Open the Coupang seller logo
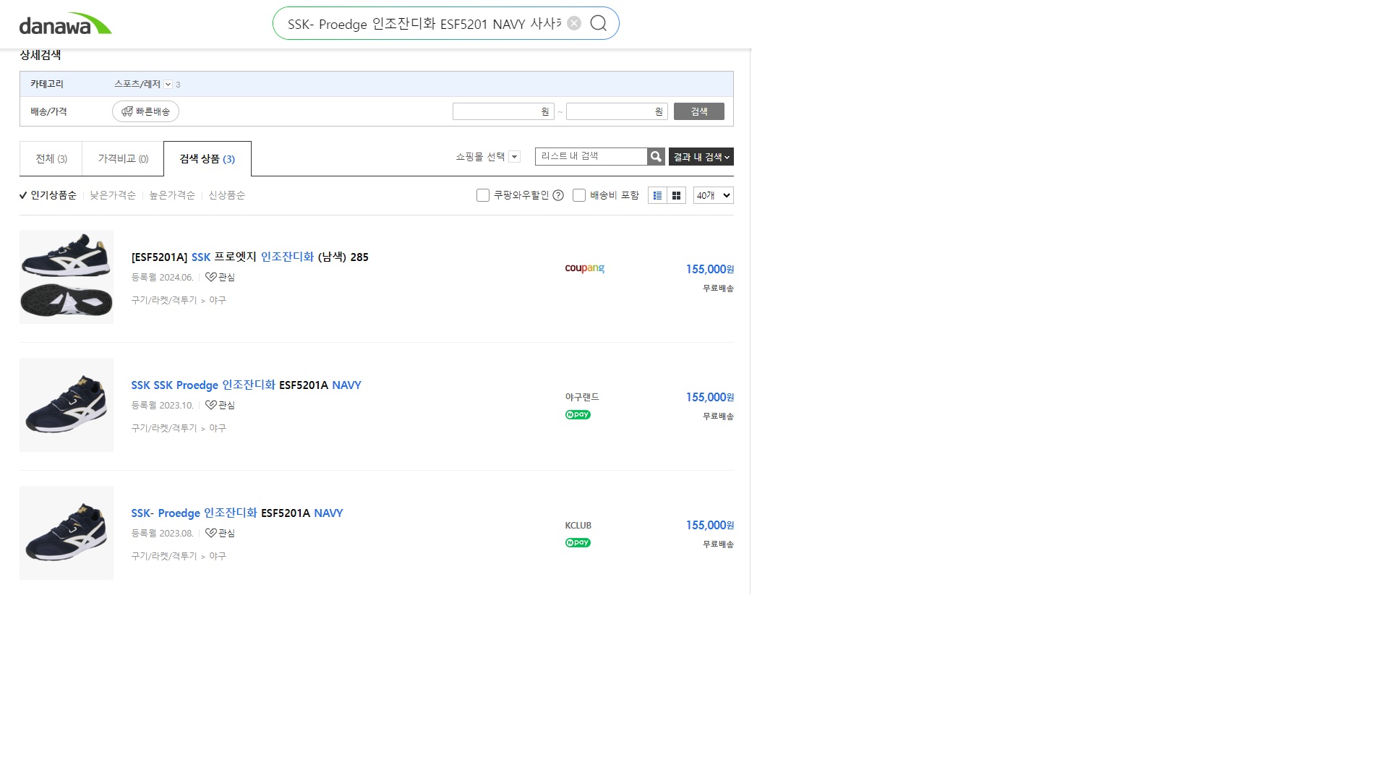The height and width of the screenshot is (778, 1381). point(585,268)
